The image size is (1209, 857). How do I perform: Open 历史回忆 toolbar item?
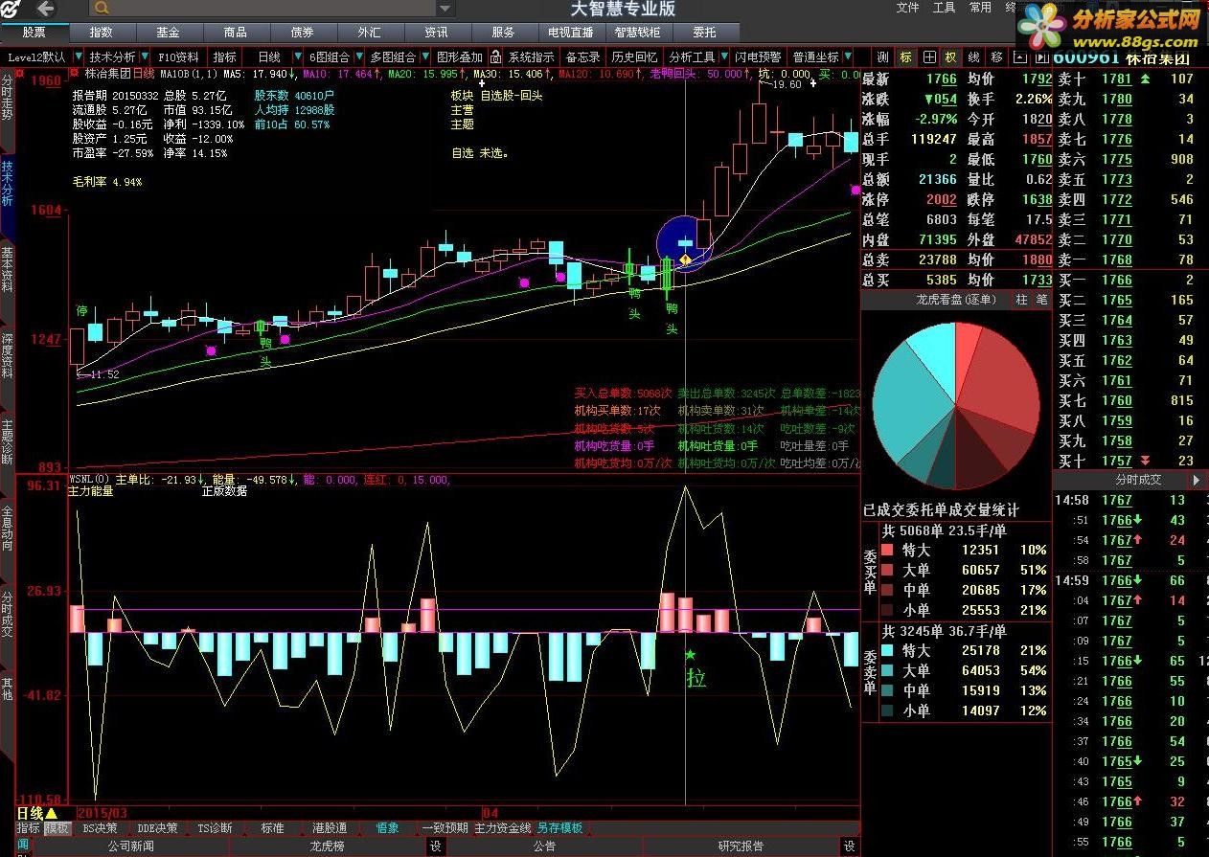(634, 57)
